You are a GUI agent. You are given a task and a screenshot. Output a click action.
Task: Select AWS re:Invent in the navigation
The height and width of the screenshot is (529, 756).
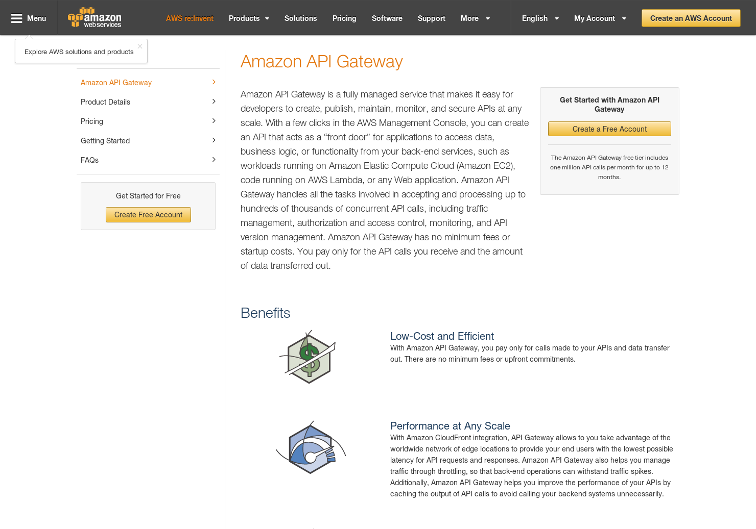click(x=190, y=18)
